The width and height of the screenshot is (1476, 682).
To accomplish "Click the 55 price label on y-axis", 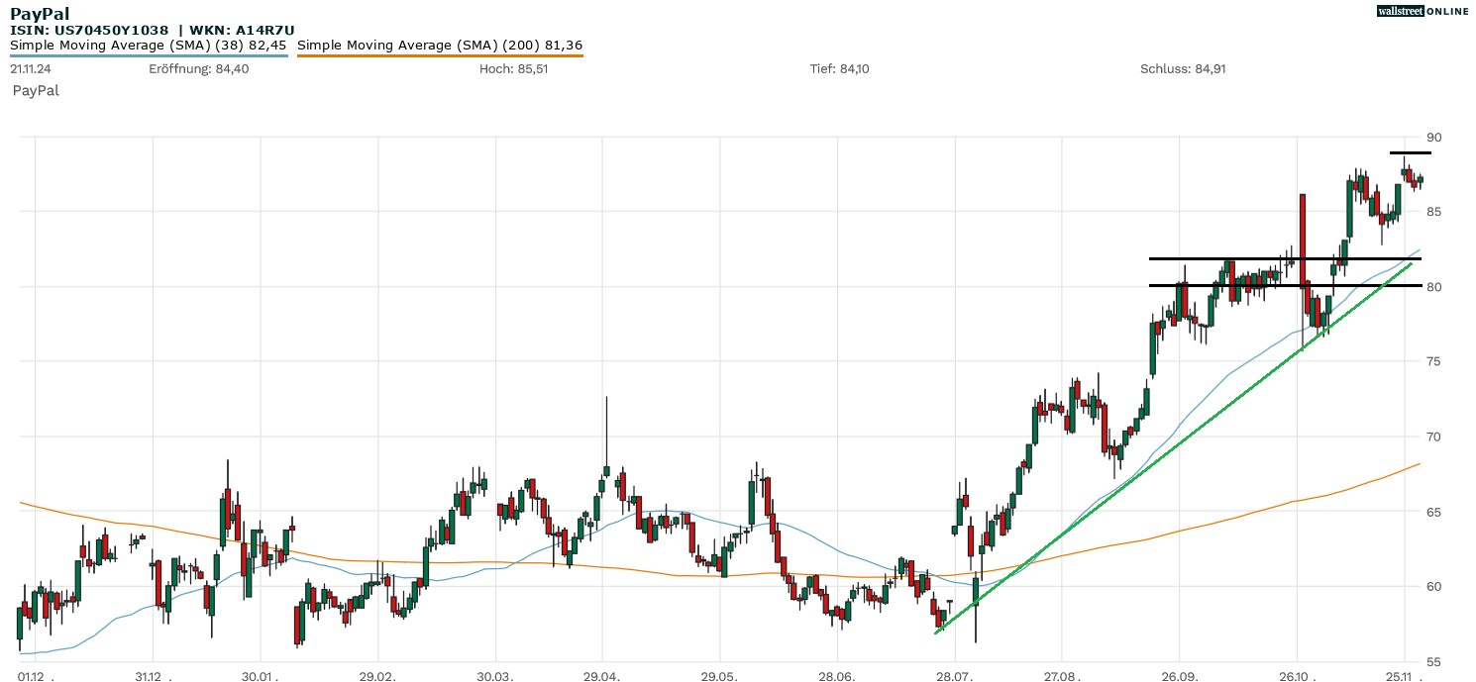I will click(1433, 661).
